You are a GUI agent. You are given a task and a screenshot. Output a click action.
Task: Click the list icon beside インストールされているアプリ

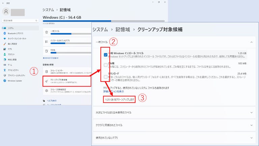[47, 42]
